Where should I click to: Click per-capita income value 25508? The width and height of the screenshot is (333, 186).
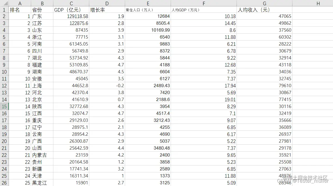coord(264,162)
